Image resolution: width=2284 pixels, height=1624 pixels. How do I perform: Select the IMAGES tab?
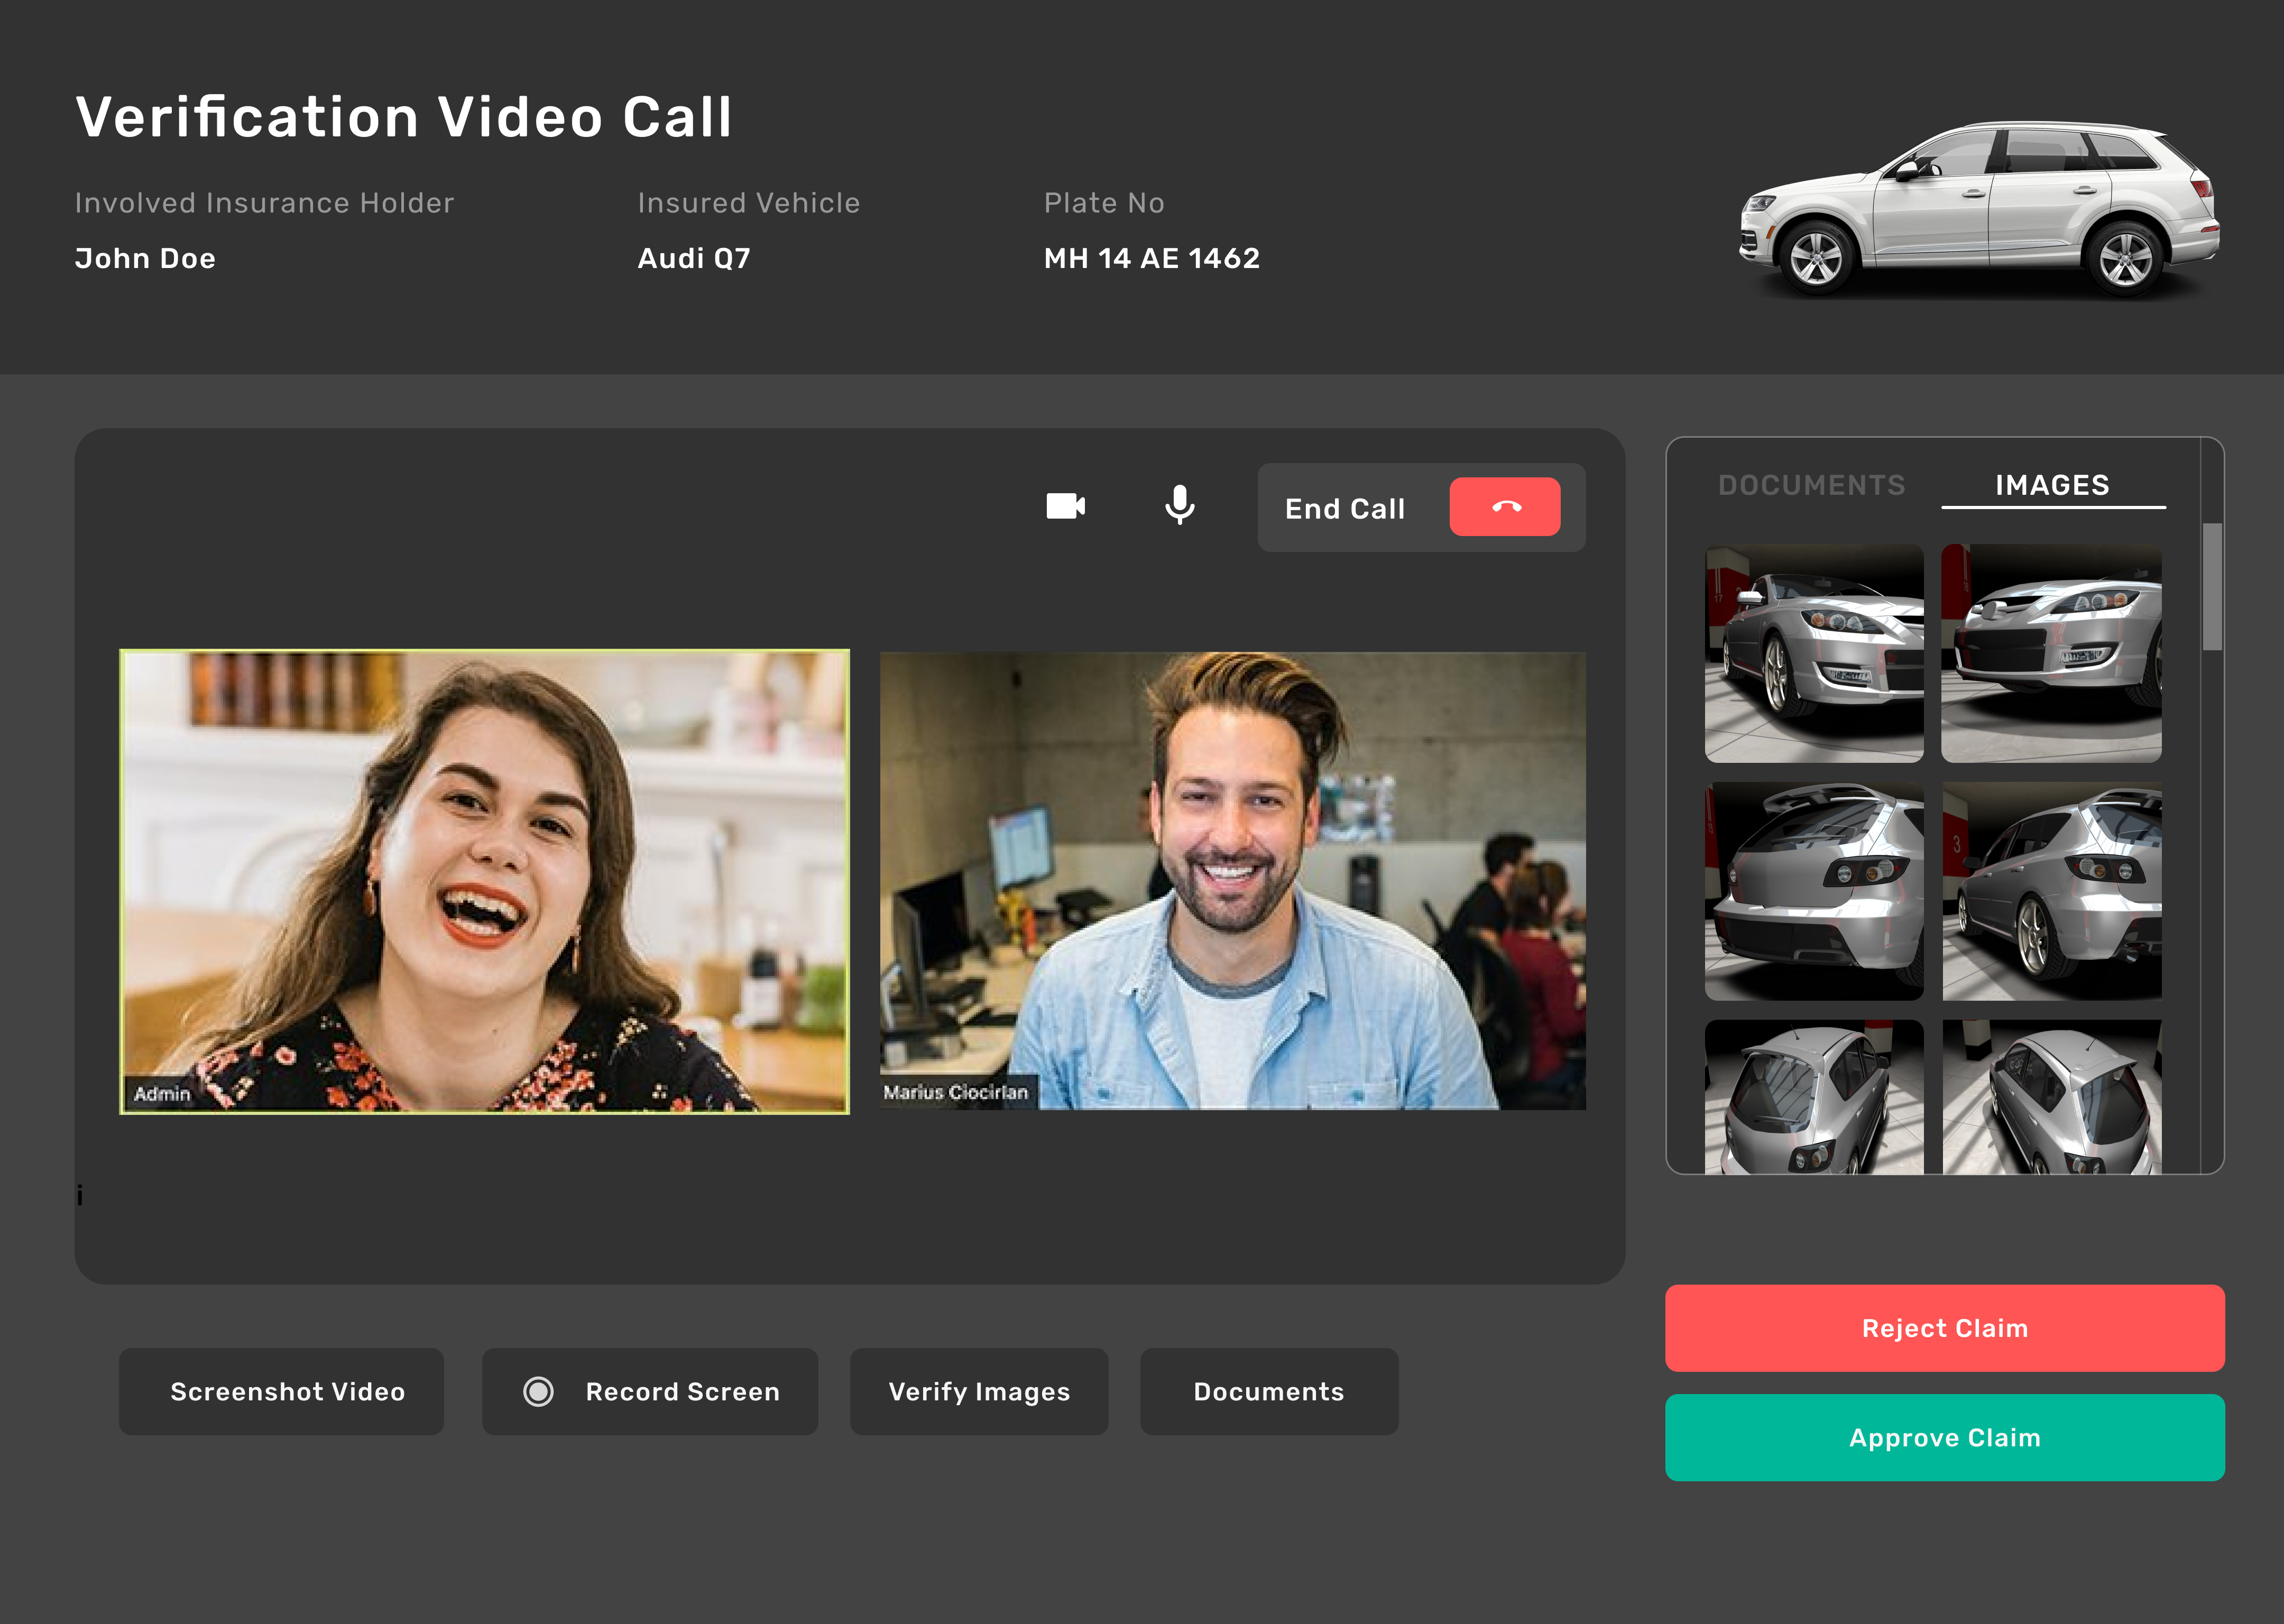2052,485
